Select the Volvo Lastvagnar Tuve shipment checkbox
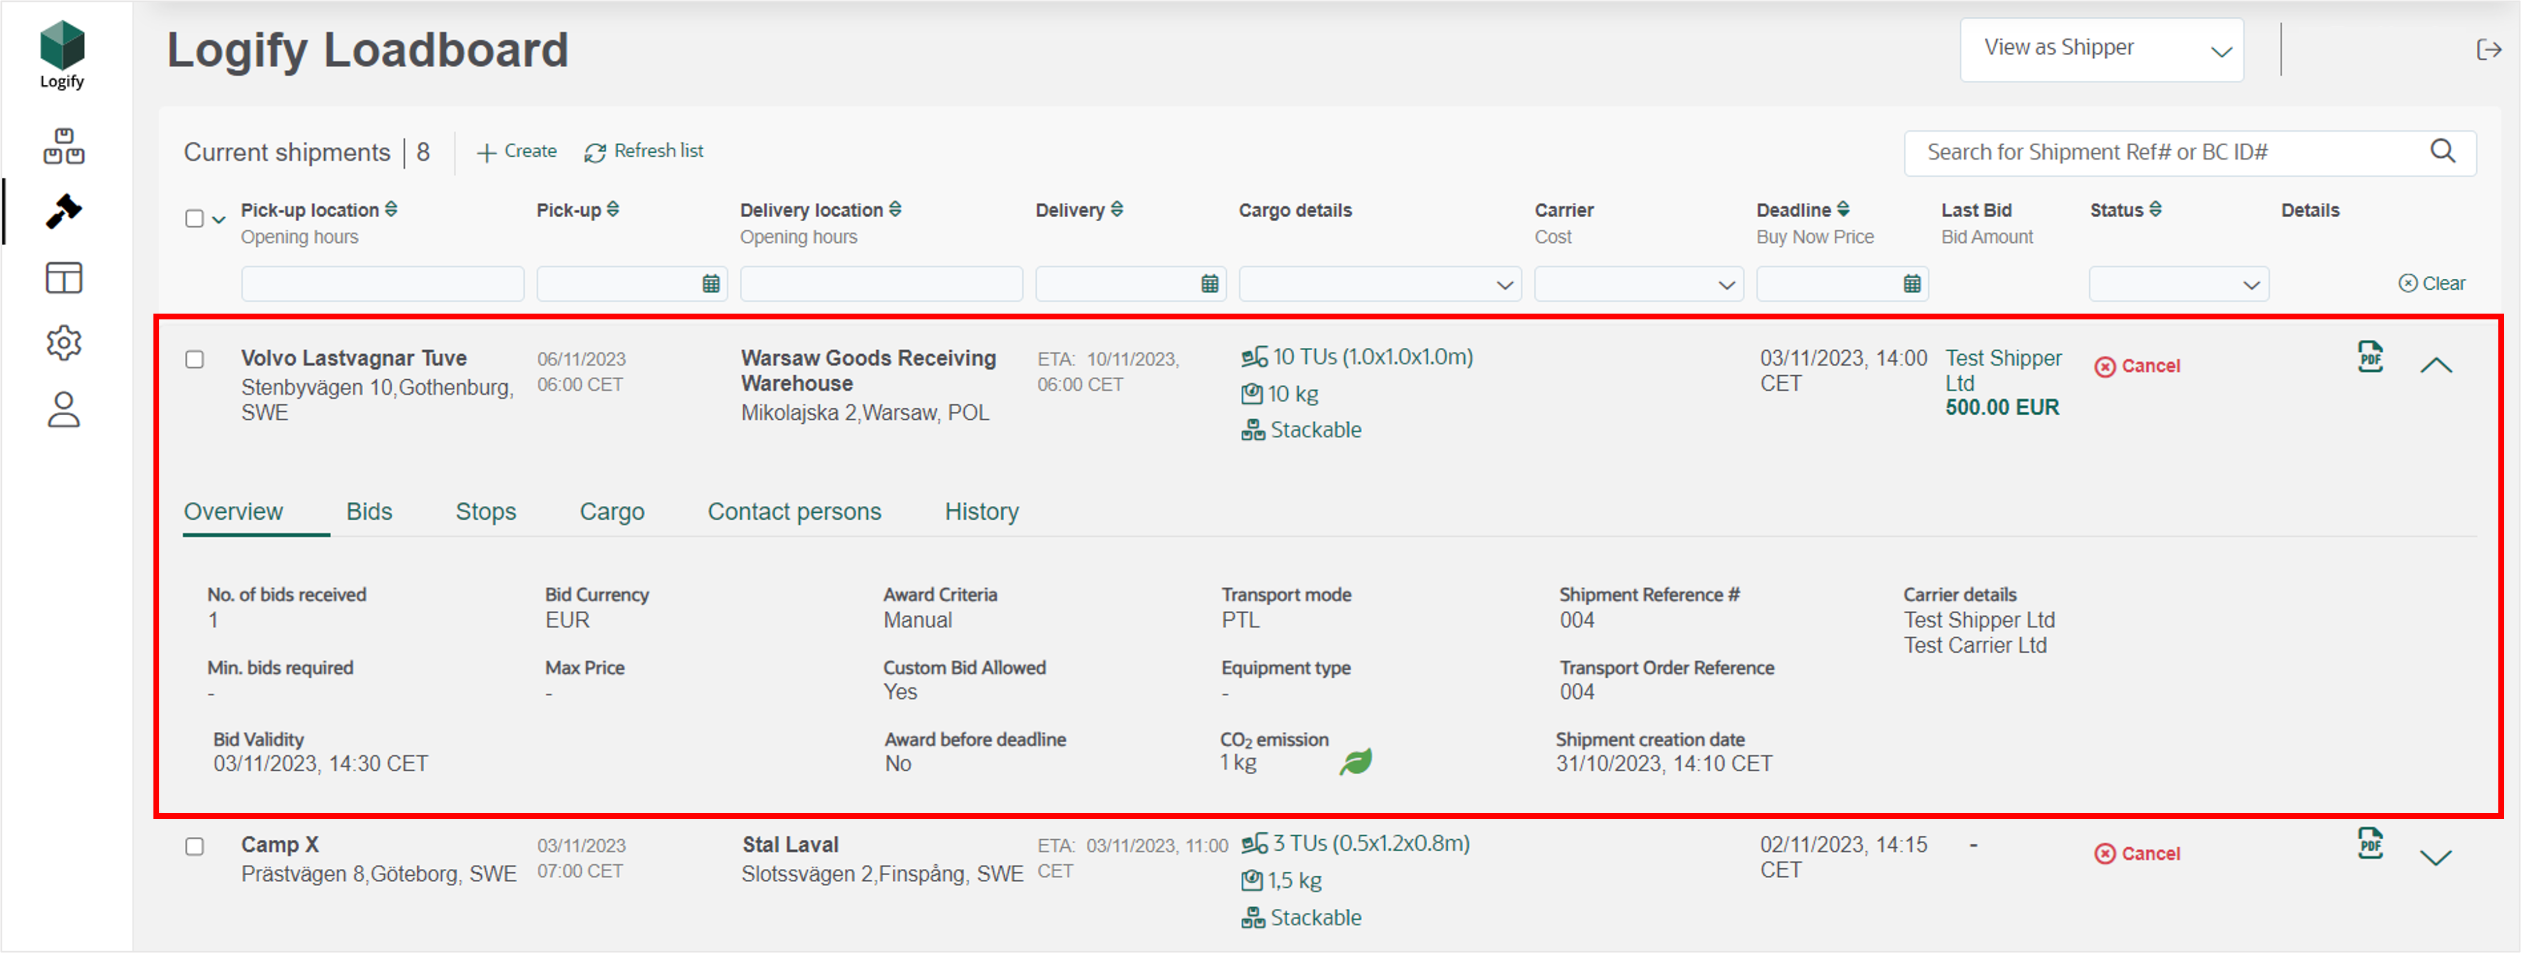The image size is (2521, 953). [x=195, y=359]
